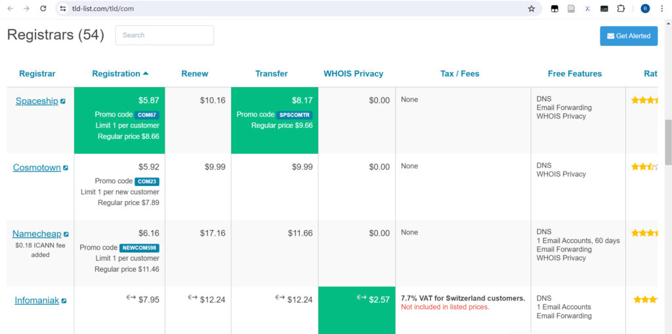Click the page vertical scrollbar thumb

[668, 142]
